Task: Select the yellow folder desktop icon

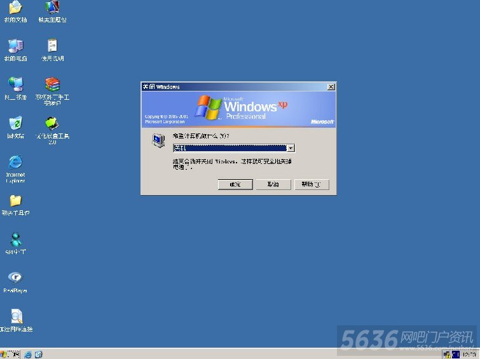Action: [x=15, y=205]
